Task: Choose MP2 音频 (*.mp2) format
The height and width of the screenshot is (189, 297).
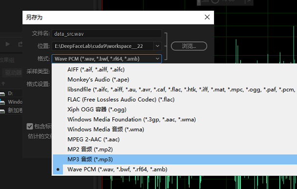Action: pos(175,149)
